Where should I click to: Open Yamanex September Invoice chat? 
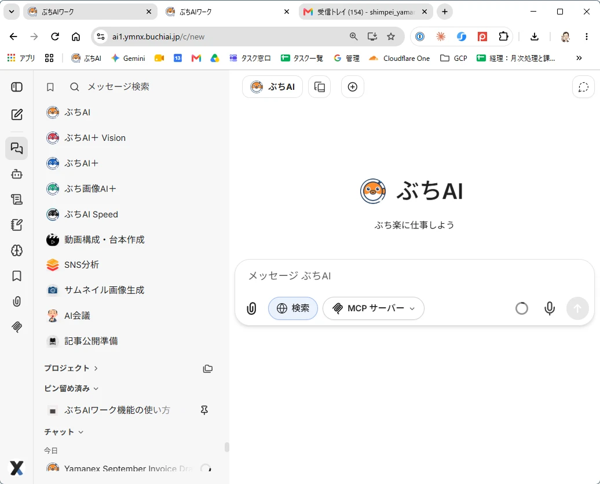tap(129, 469)
